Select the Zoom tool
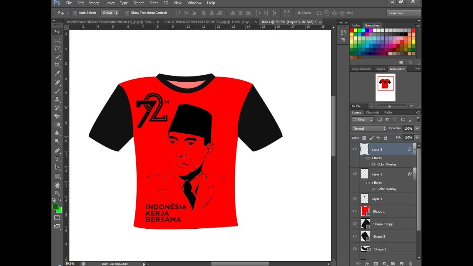 point(57,193)
